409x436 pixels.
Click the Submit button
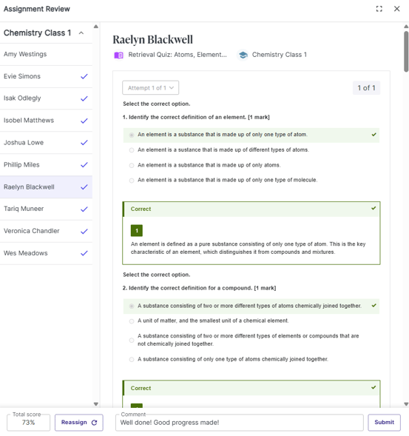pyautogui.click(x=385, y=423)
